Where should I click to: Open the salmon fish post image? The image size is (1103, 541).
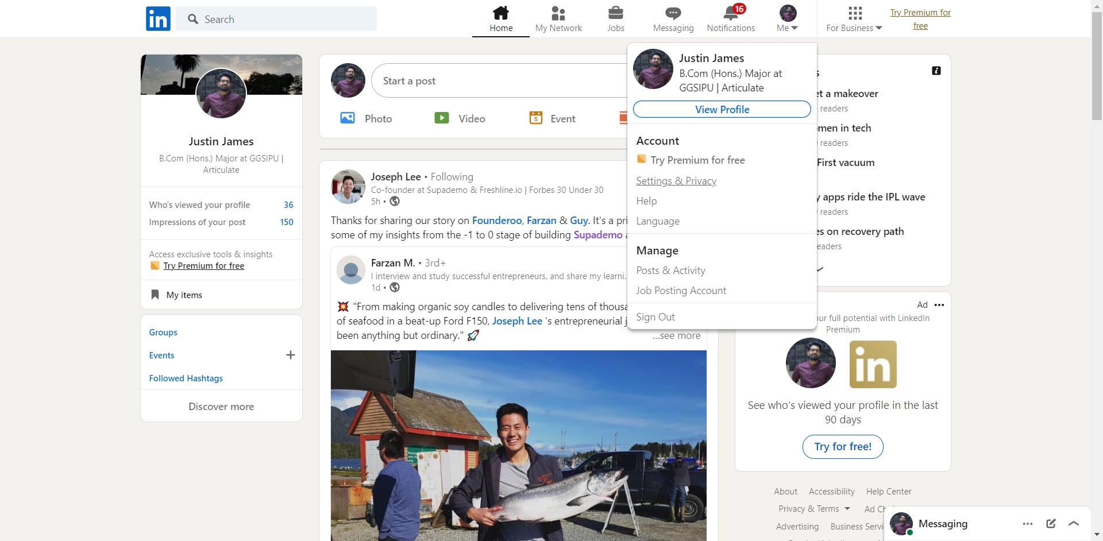pyautogui.click(x=519, y=446)
